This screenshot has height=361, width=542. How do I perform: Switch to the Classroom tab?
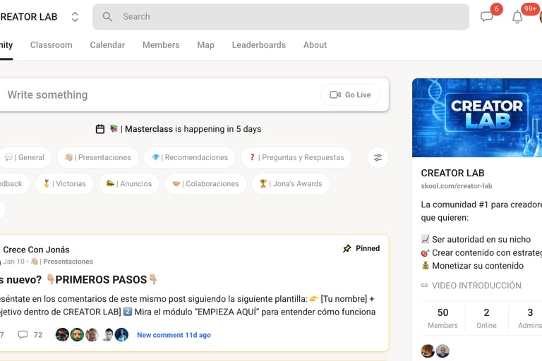tap(51, 45)
